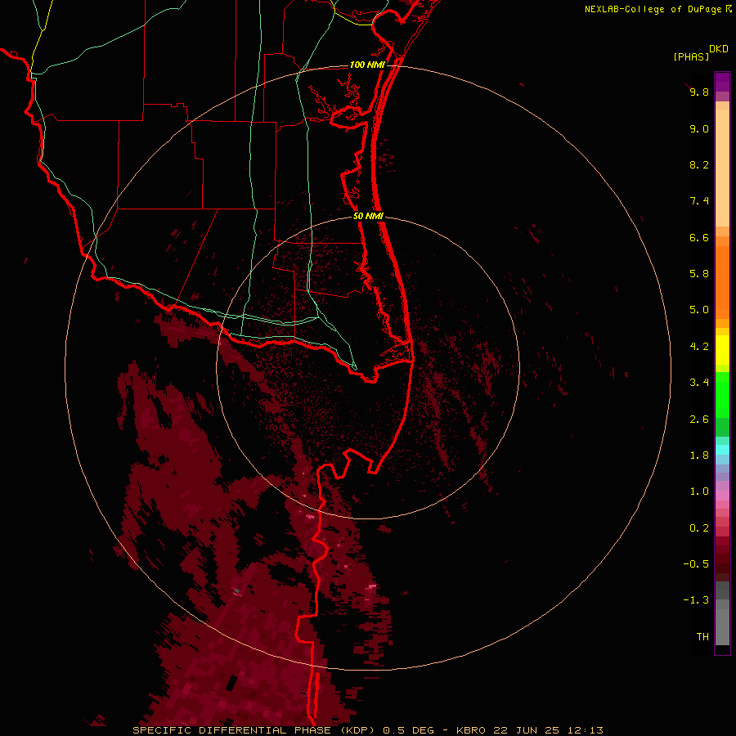Click the 8.2 colorbar value
This screenshot has width=736, height=736.
point(699,164)
